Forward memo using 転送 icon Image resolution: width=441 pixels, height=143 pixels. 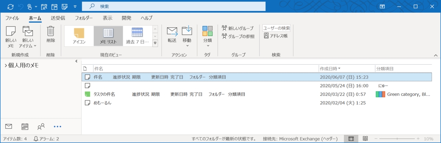click(172, 35)
